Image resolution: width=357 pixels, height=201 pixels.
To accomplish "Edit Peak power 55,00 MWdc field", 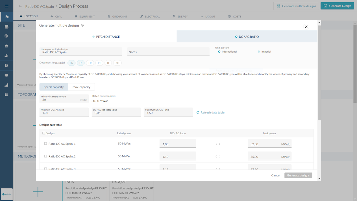I will 269,156.
